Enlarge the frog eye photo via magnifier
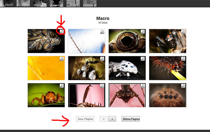Viewport: 210px width, 132px height. pyautogui.click(x=142, y=32)
